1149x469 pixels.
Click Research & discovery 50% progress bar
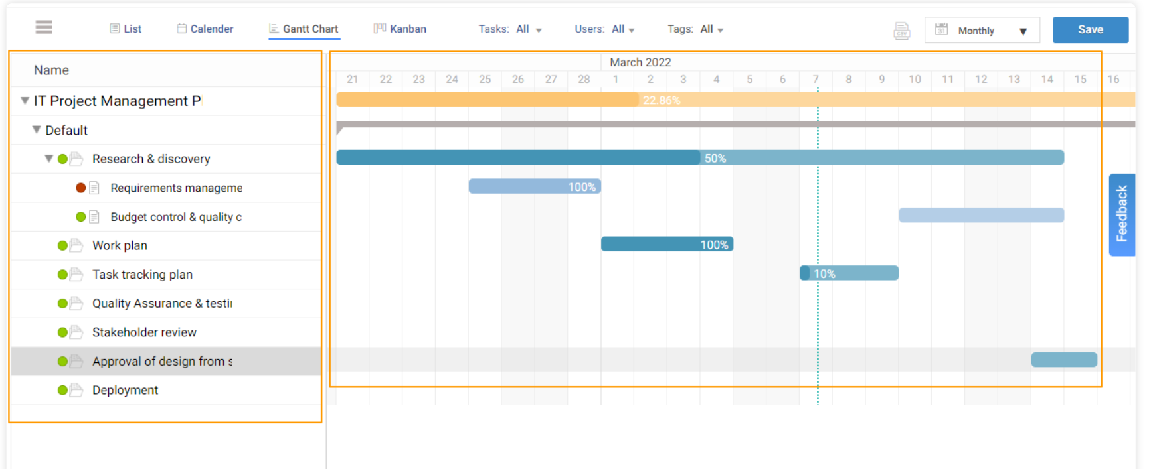coord(700,157)
